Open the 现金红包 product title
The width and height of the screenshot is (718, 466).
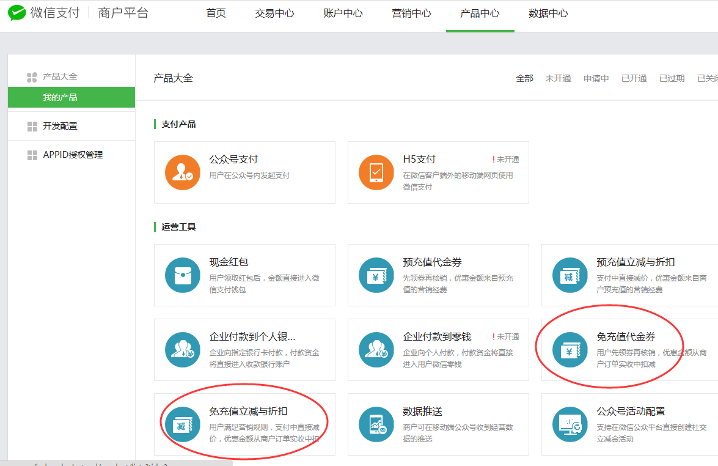tap(229, 262)
